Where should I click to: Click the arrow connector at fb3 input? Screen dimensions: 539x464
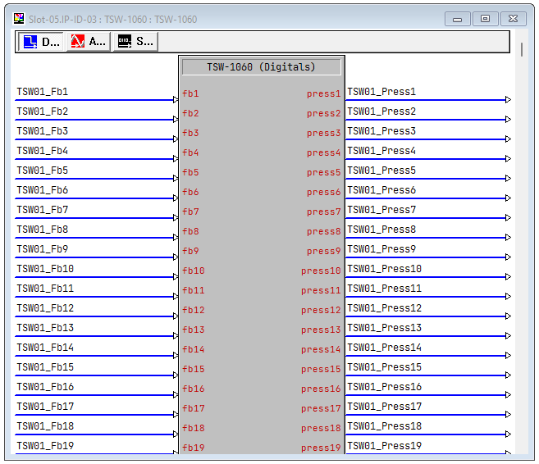pos(176,139)
